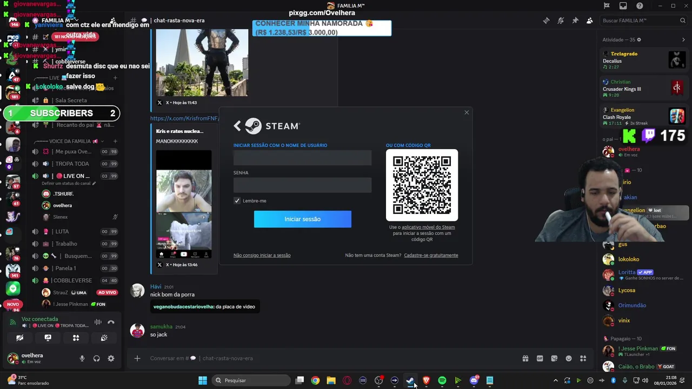Join the TROPA TODA voice channel

(x=75, y=164)
